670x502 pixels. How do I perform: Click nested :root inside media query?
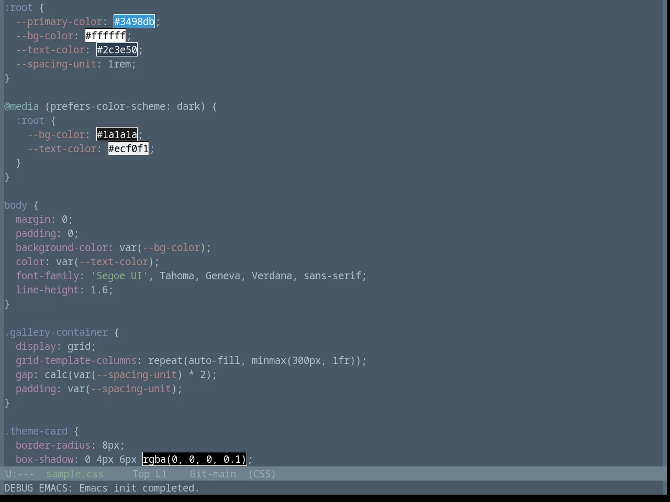pyautogui.click(x=30, y=120)
